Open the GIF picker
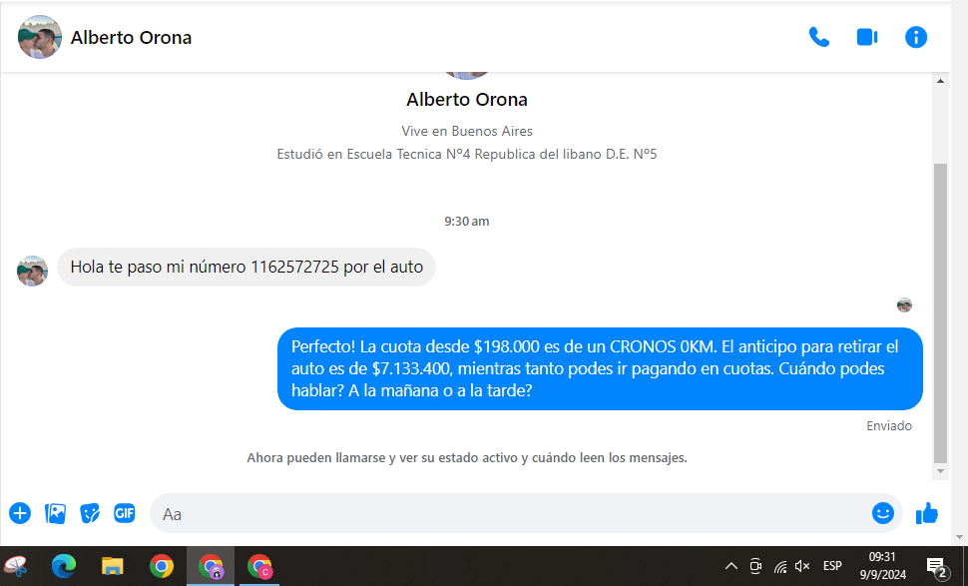The height and width of the screenshot is (586, 968). [124, 513]
